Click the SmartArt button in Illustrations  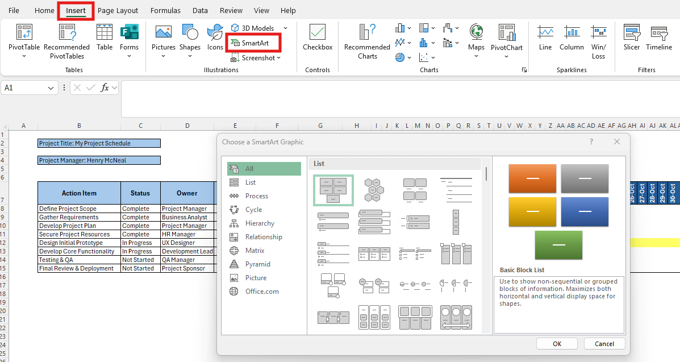(x=255, y=43)
